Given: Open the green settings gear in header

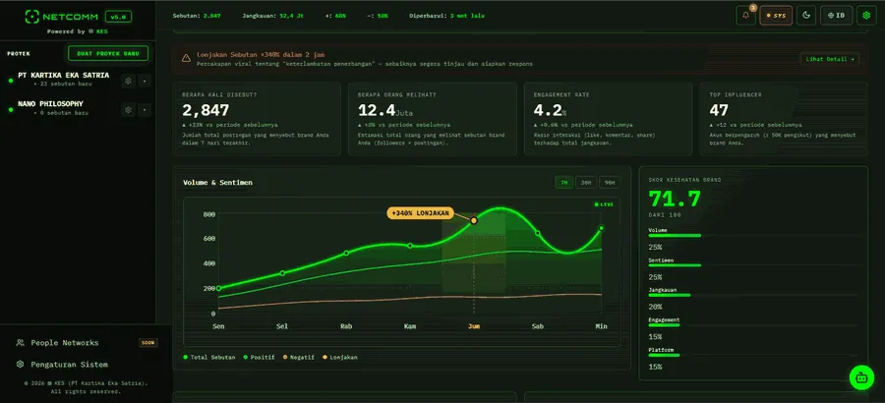Looking at the screenshot, I should [x=866, y=16].
